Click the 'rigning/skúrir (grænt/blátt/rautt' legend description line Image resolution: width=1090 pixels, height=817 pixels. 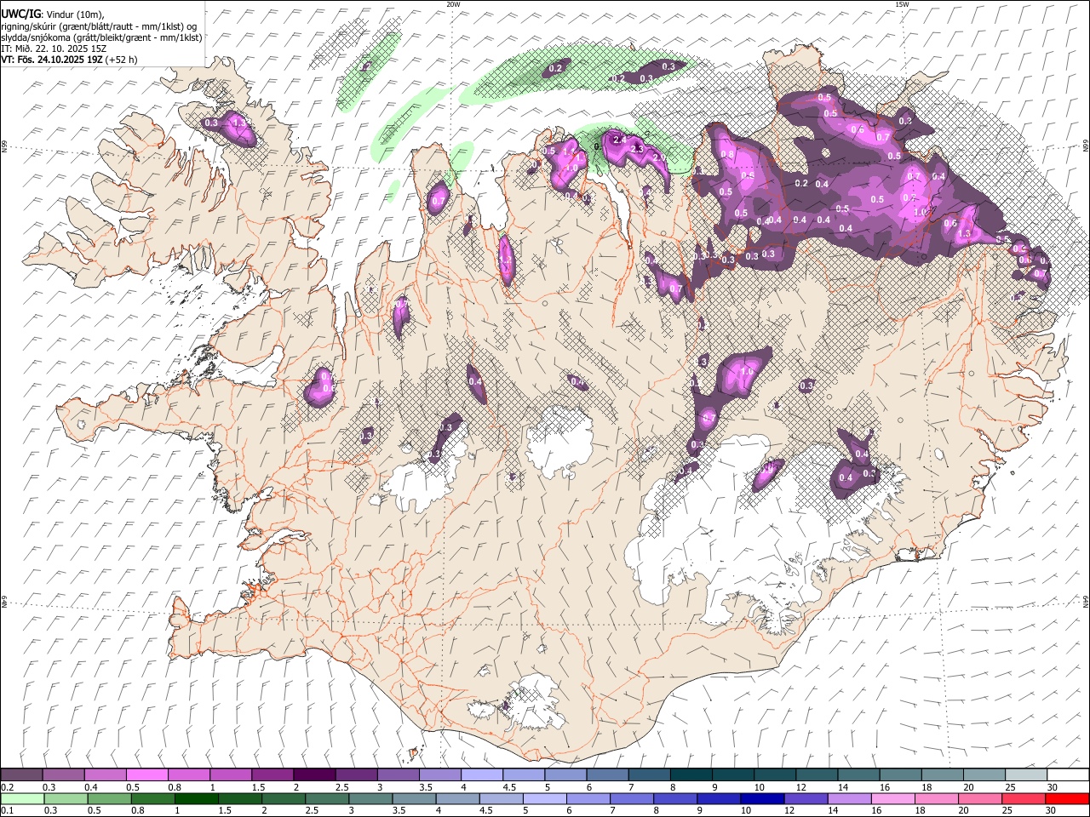[x=100, y=26]
